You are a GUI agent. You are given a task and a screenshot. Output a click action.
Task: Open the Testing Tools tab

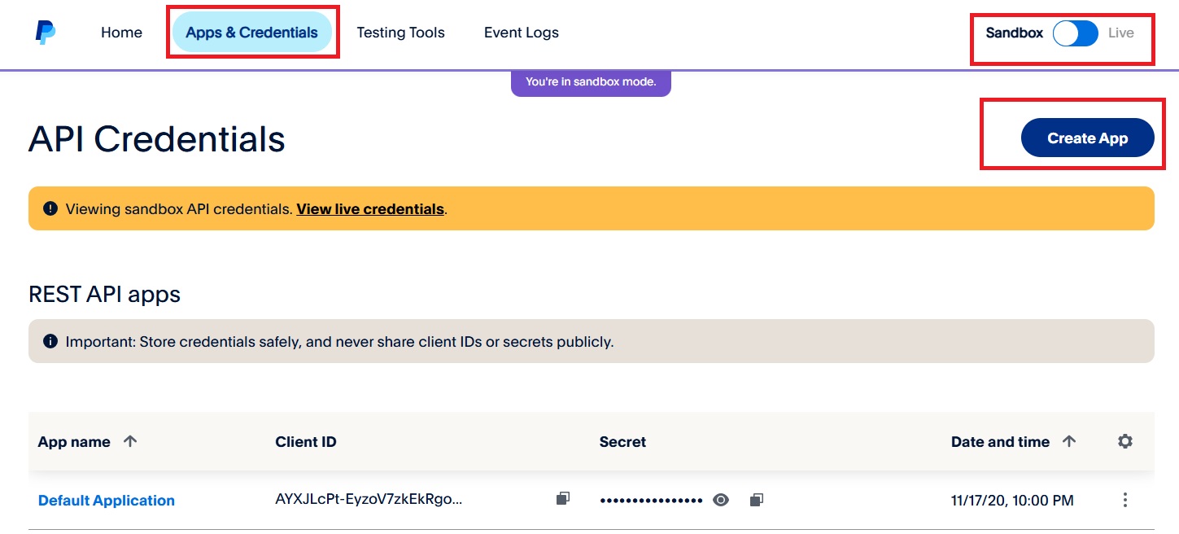click(401, 33)
